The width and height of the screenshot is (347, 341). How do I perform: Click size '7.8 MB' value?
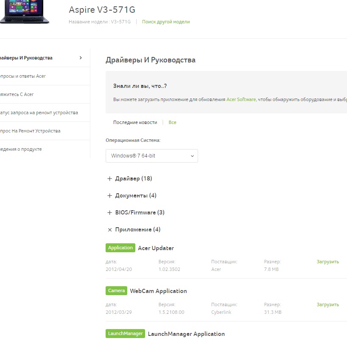click(271, 269)
